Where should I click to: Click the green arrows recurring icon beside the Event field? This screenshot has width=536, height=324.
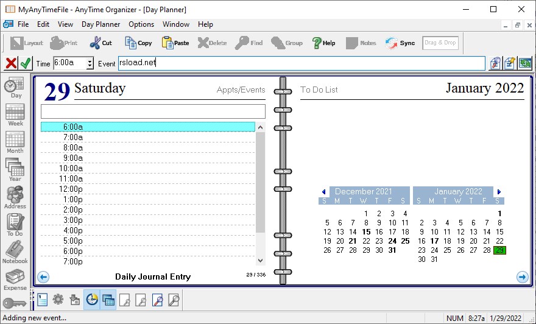[525, 63]
